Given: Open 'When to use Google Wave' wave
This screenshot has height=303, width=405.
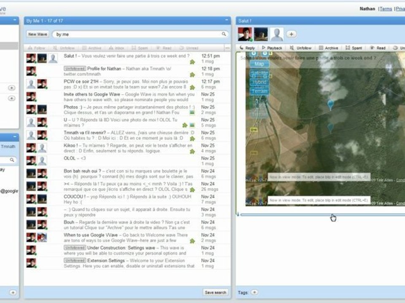Looking at the screenshot, I should pyautogui.click(x=127, y=237).
